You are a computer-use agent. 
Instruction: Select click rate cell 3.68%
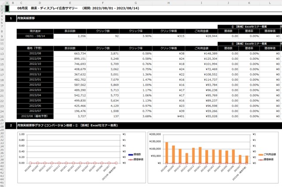pos(136,116)
